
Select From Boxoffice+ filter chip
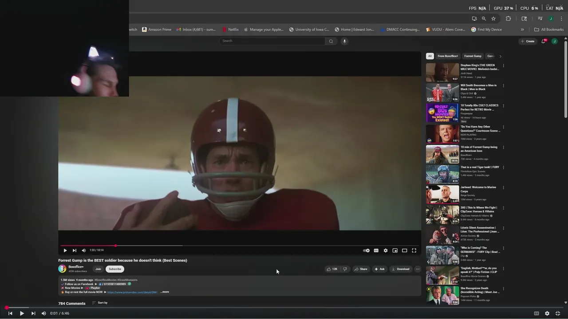point(448,56)
